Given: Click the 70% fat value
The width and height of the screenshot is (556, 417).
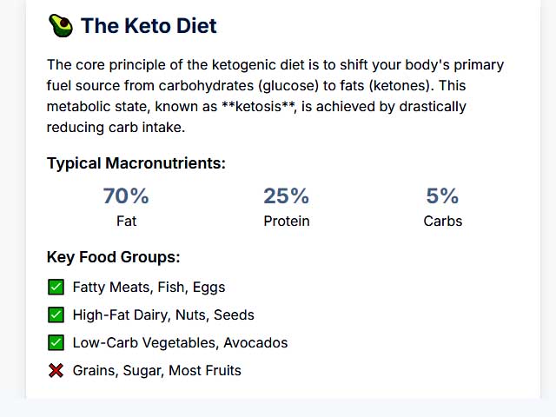Looking at the screenshot, I should coord(126,195).
